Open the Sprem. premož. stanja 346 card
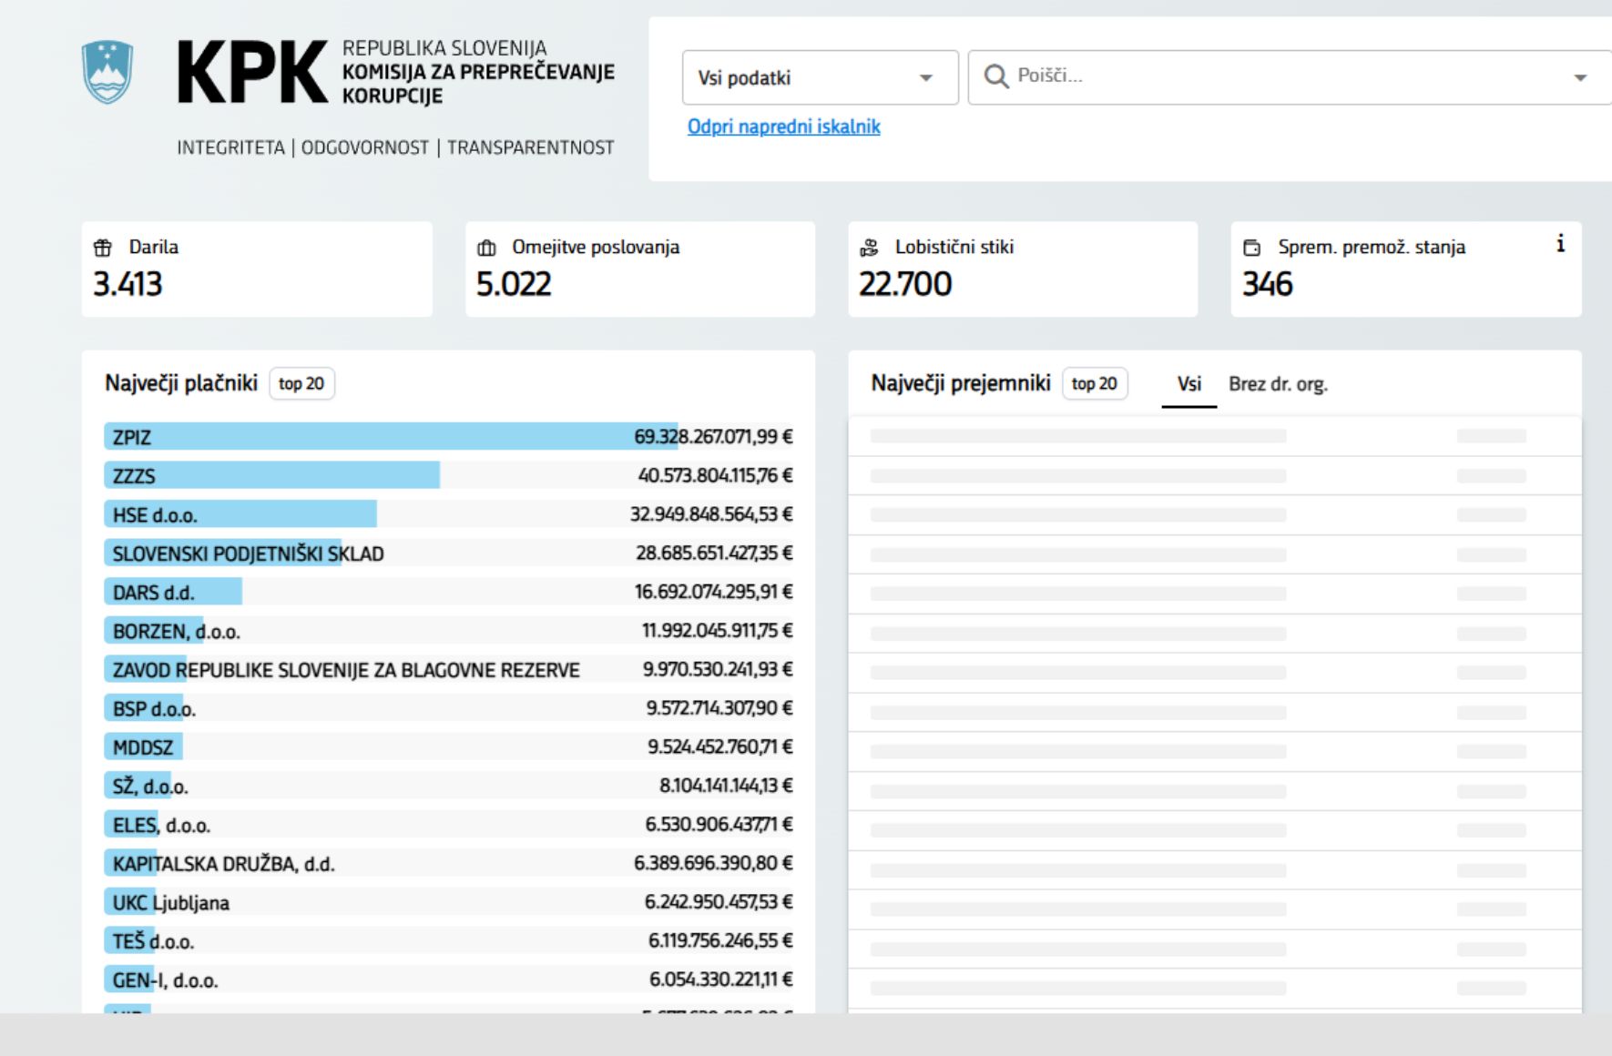This screenshot has width=1612, height=1056. pyautogui.click(x=1406, y=269)
